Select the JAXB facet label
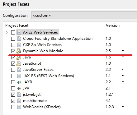This screenshot has height=115, width=137. coord(27,82)
